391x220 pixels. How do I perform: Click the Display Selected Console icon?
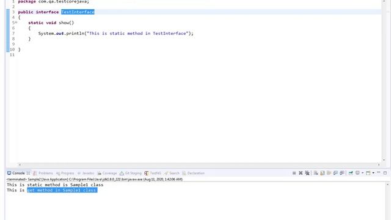coord(357,173)
